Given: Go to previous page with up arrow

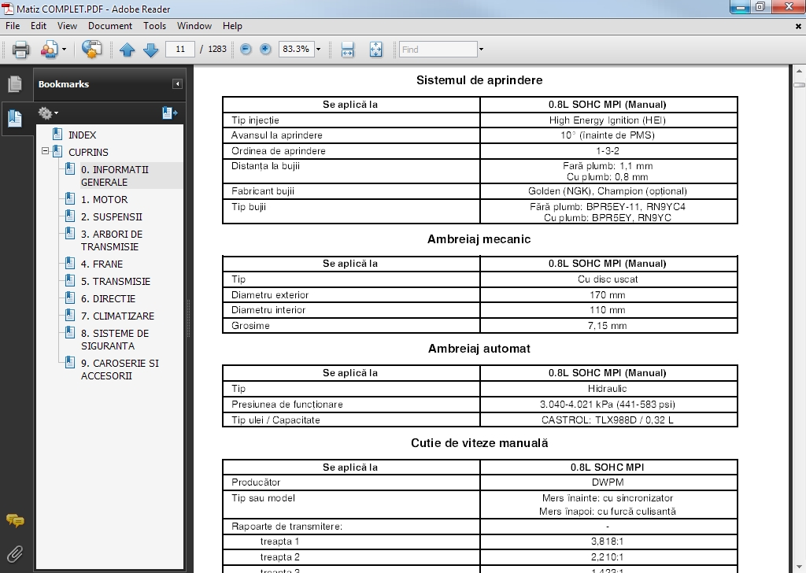Looking at the screenshot, I should (127, 50).
